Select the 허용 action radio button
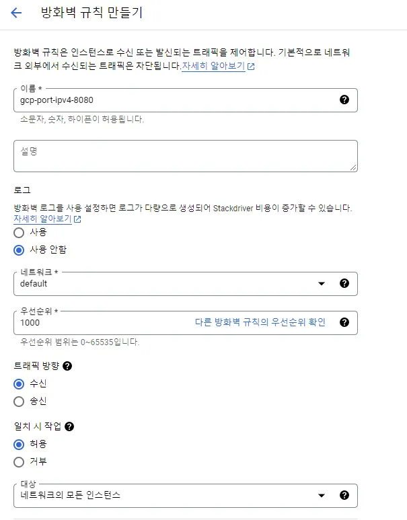The width and height of the screenshot is (407, 520). pos(20,444)
